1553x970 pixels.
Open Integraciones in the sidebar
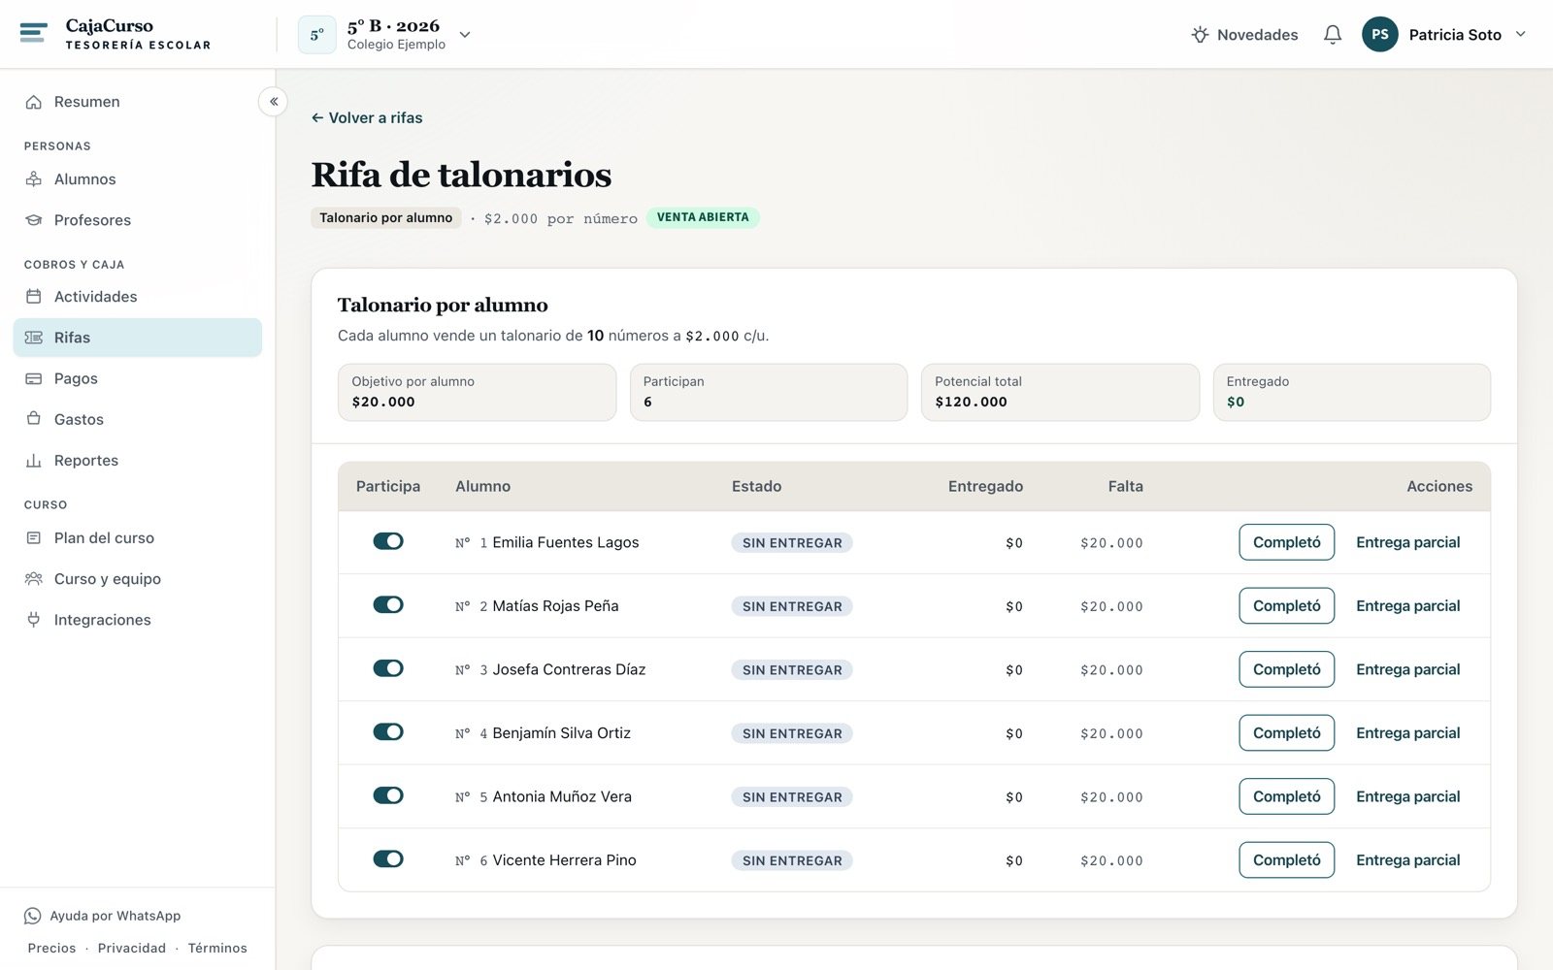pos(138,620)
